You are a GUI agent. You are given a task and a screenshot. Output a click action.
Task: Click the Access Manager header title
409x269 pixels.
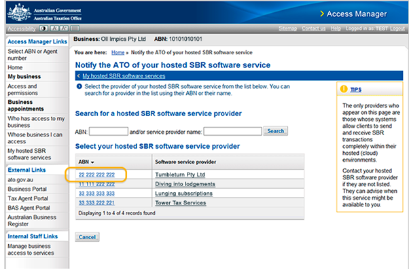click(357, 14)
